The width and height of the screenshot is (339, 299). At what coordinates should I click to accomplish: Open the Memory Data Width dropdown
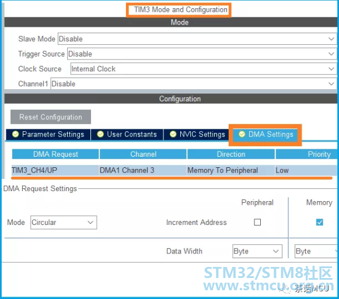316,251
